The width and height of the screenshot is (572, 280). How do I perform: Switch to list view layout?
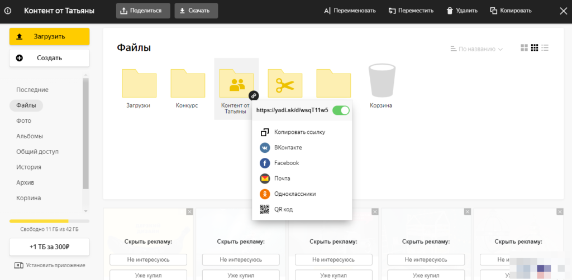545,48
